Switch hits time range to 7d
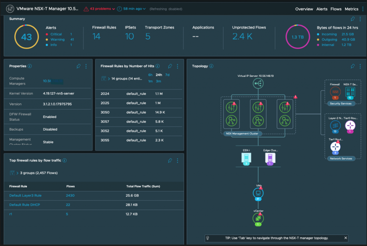The height and width of the screenshot is (246, 367). pos(167,75)
